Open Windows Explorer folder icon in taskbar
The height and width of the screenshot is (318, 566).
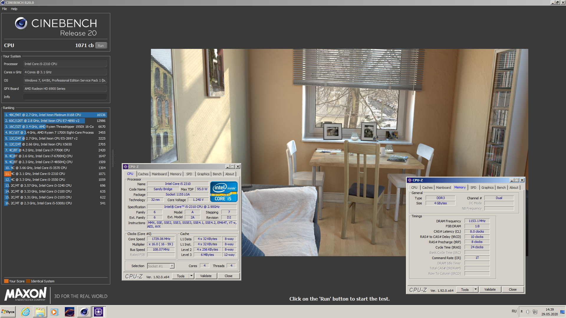coord(40,312)
